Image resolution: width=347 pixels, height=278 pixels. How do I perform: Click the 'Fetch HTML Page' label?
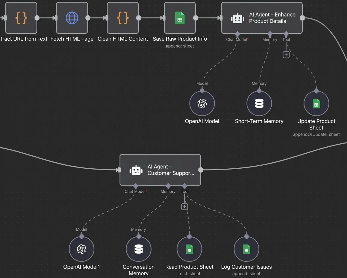pos(72,39)
